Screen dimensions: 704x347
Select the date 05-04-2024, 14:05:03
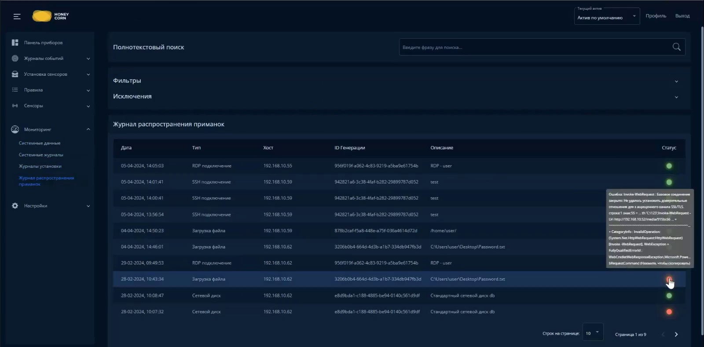pyautogui.click(x=142, y=166)
